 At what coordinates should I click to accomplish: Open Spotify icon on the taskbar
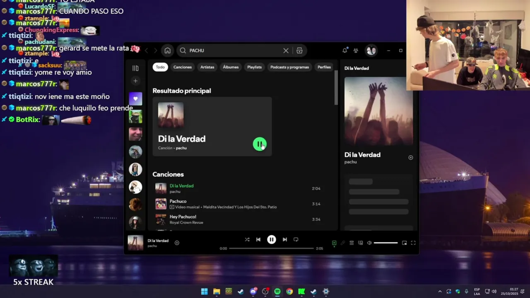(277, 292)
